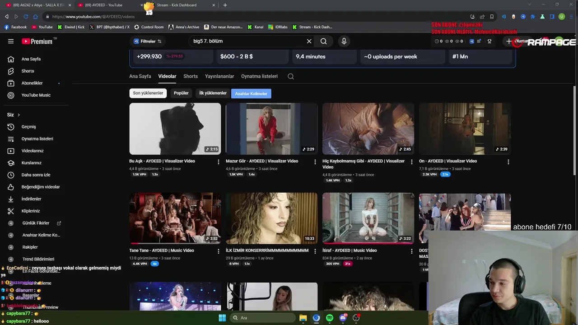
Task: Open options menu for Tane Tane video
Action: (x=219, y=251)
